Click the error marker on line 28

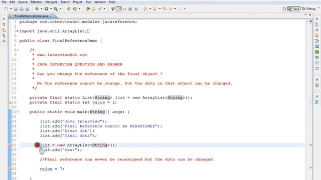[x=10, y=145]
